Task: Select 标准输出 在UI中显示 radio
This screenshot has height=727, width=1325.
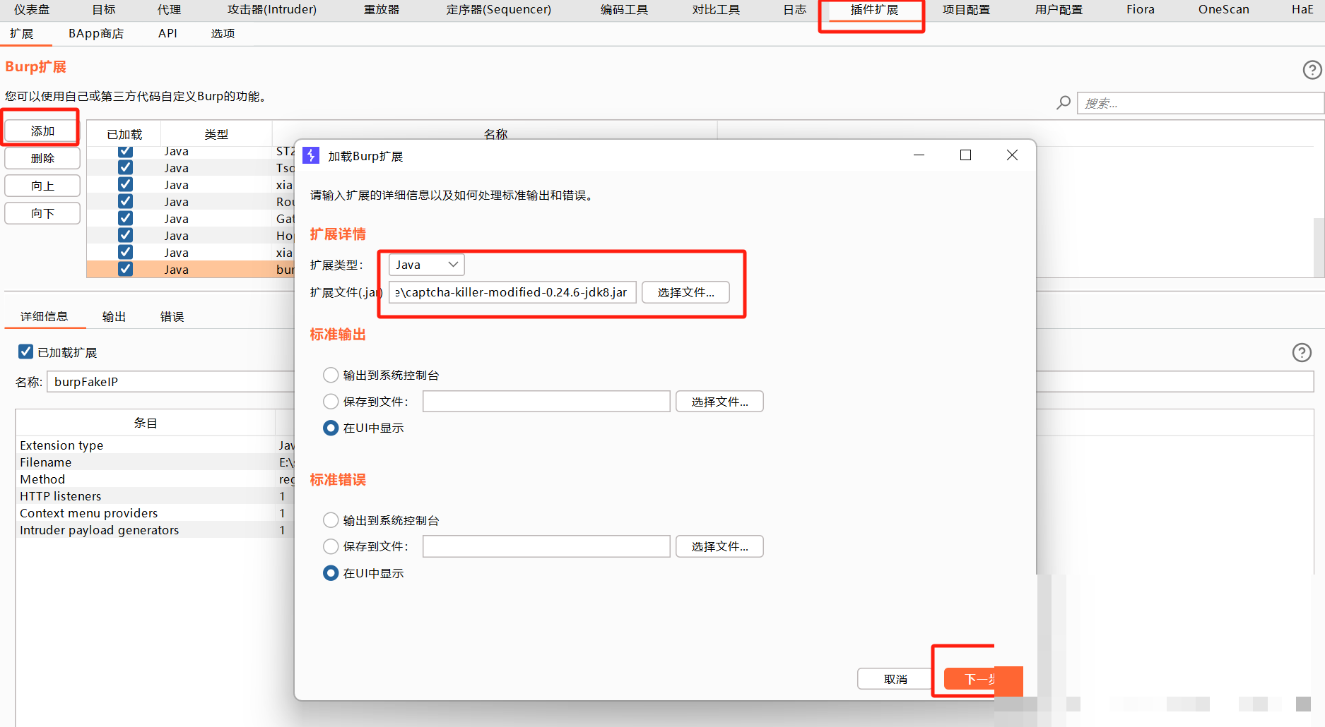Action: [x=330, y=428]
